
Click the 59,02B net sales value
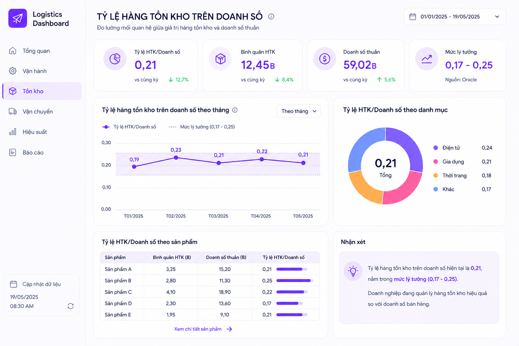coord(360,65)
